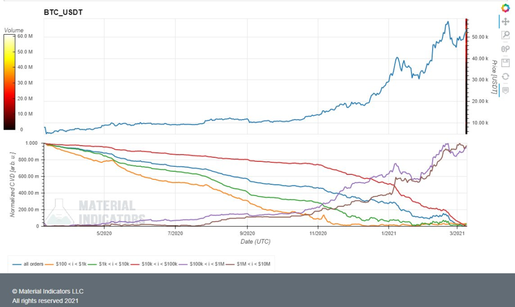
Task: Click the Date (UTC) axis label
Action: pos(255,241)
